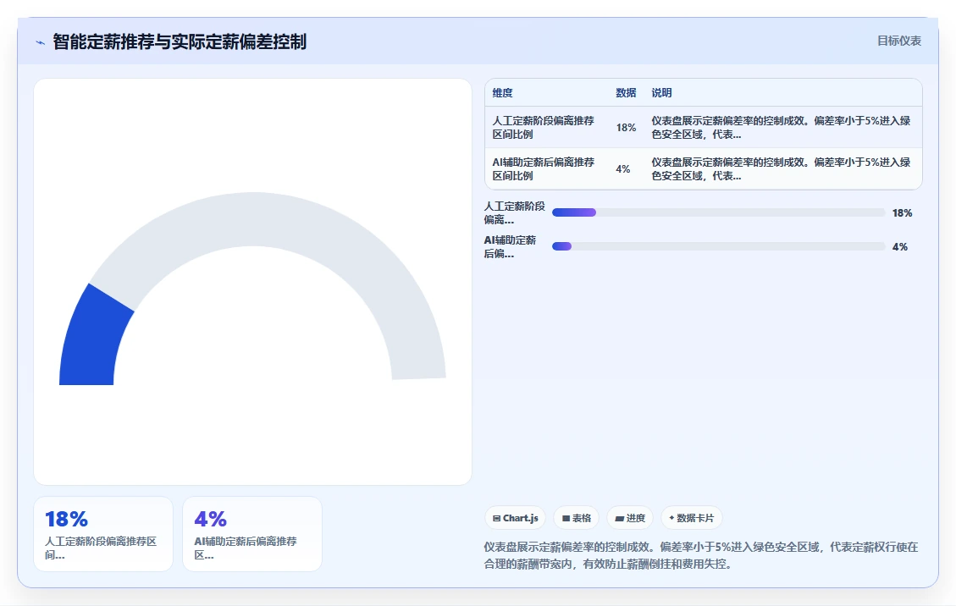Click the 目标仪表 label in the header
Viewport: 956px width, 606px height.
pyautogui.click(x=898, y=41)
